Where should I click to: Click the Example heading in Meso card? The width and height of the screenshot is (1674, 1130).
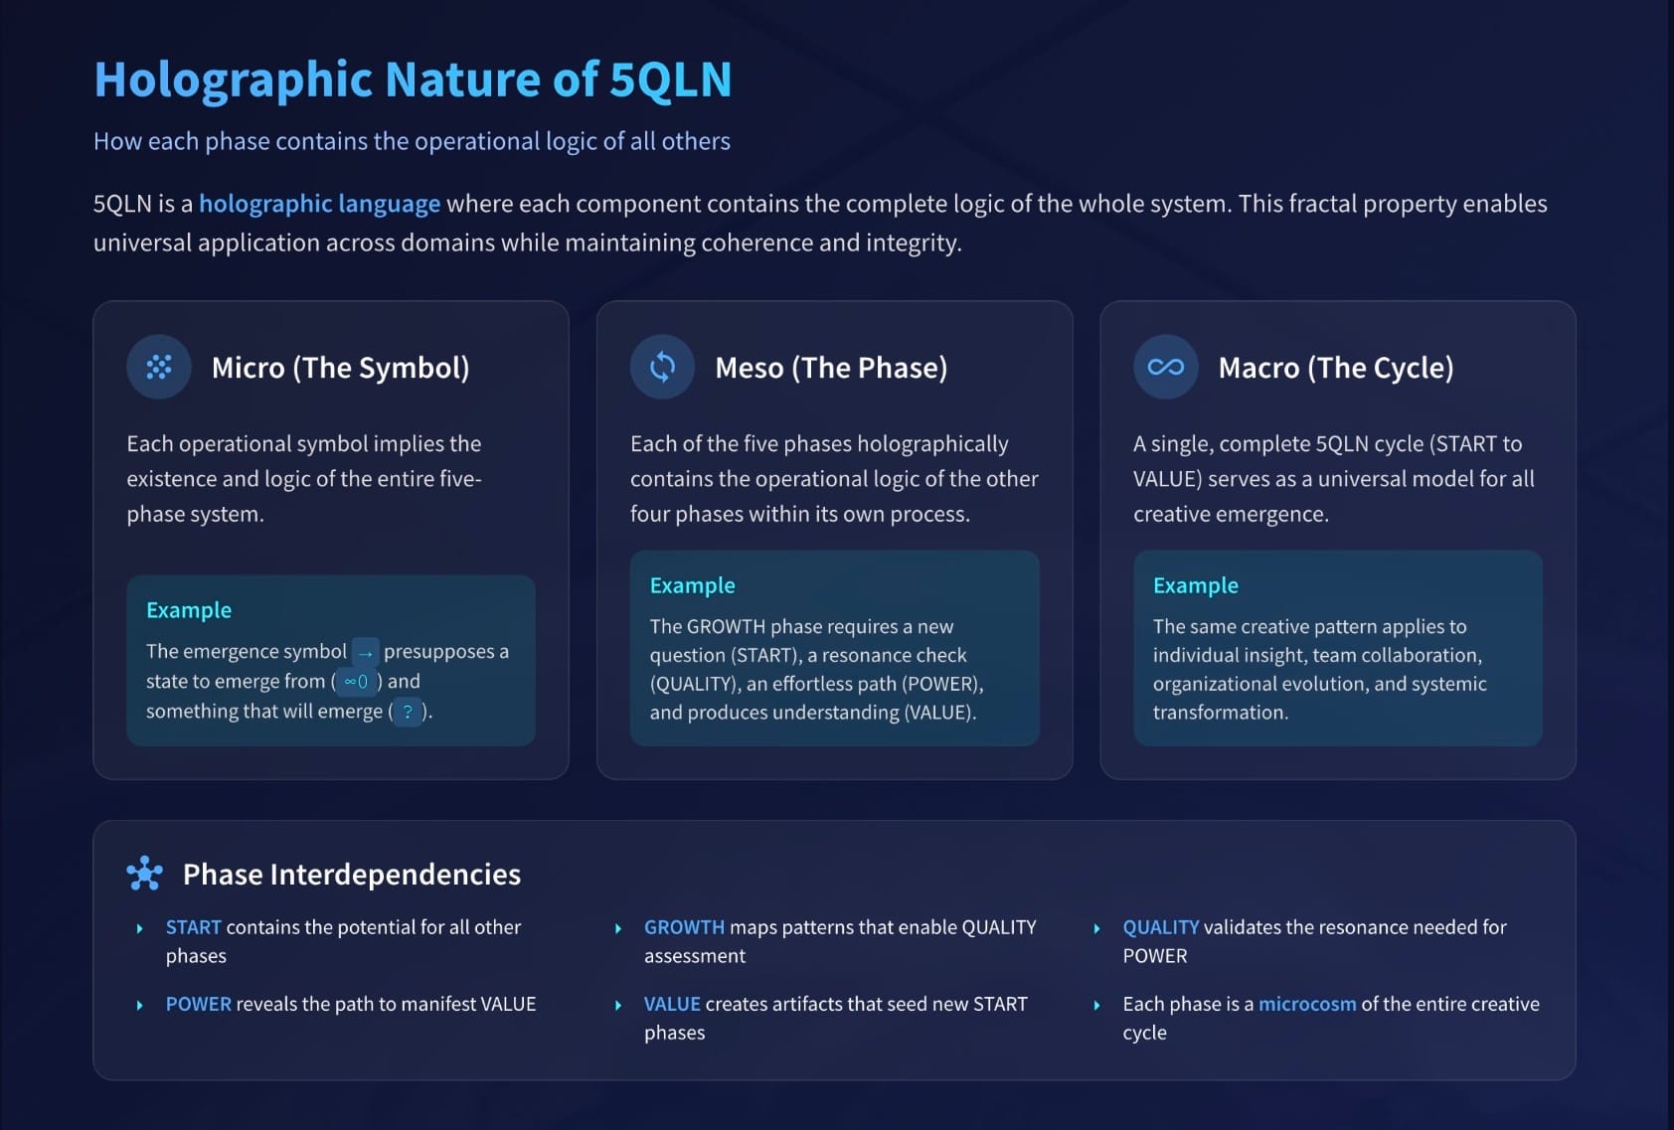coord(692,585)
